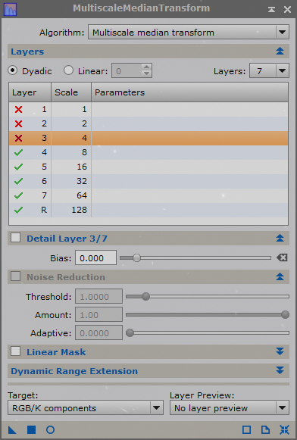Collapse the Detail Layer 3/7 section
The image size is (297, 440).
click(x=280, y=239)
